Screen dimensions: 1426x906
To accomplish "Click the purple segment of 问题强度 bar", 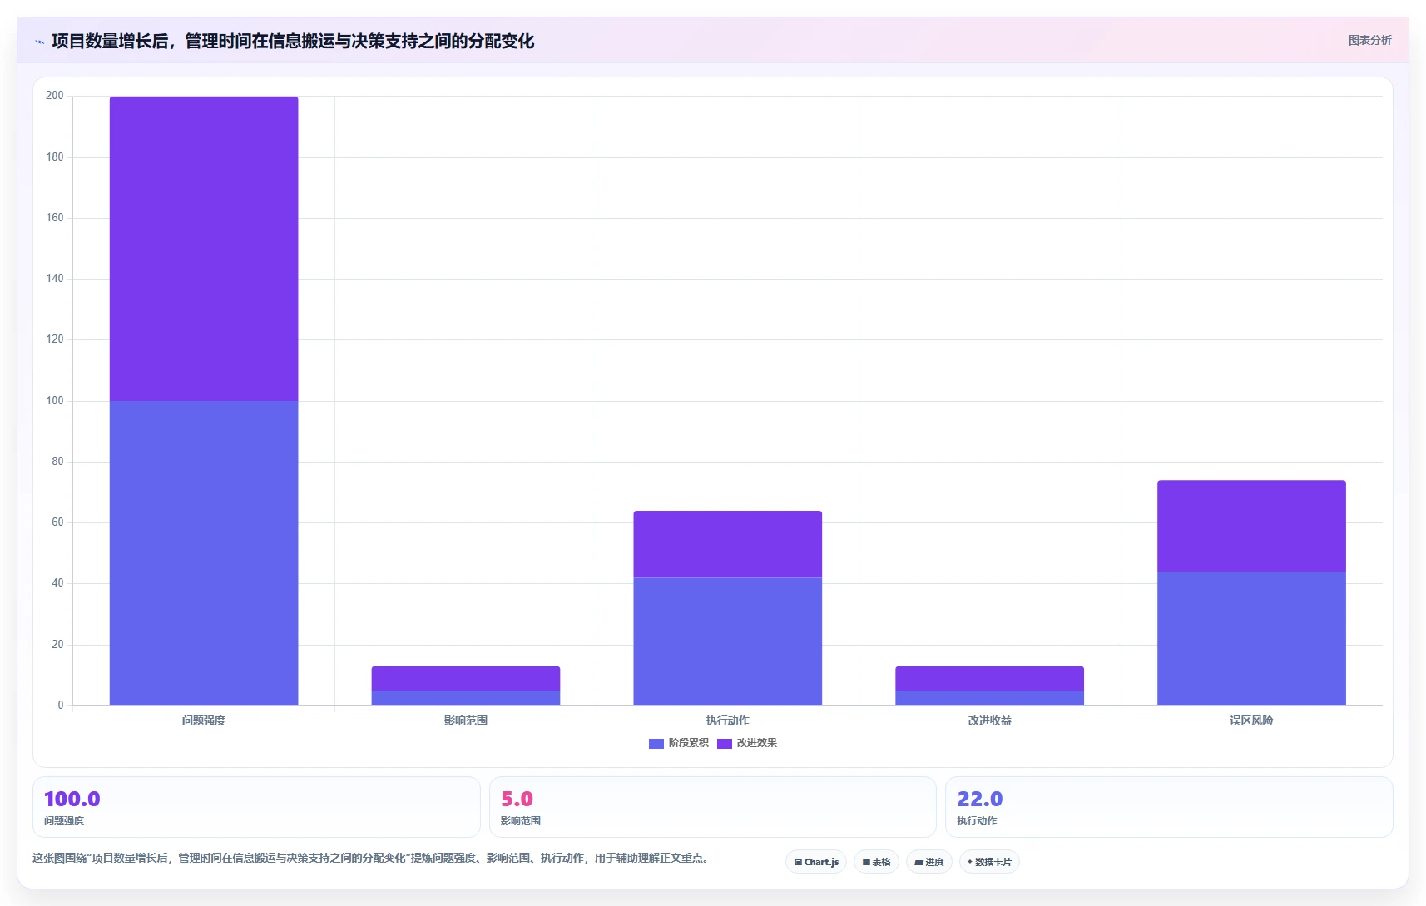I will (204, 249).
